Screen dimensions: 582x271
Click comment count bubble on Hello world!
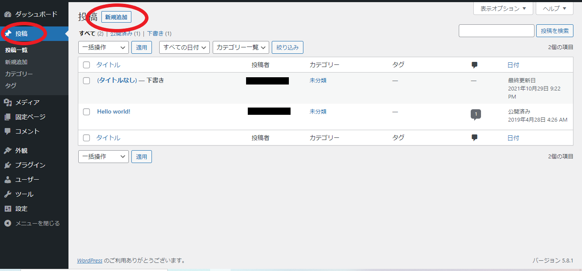pos(475,114)
